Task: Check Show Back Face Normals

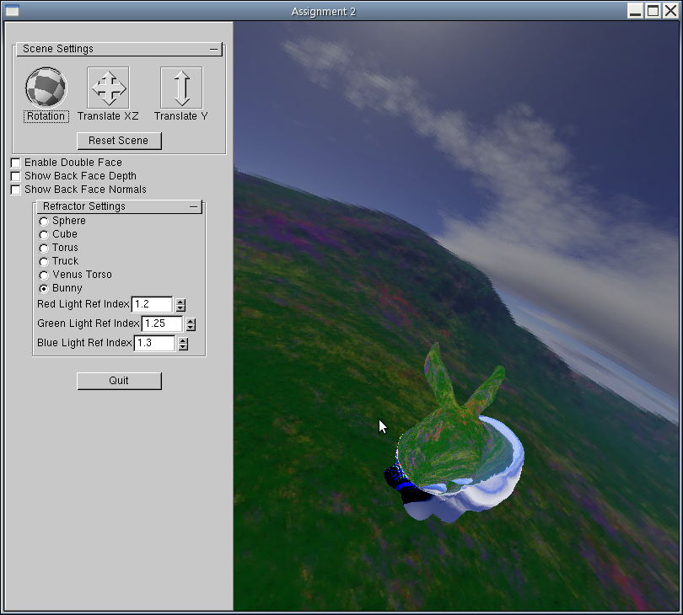Action: tap(16, 190)
